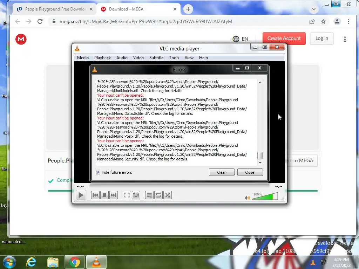Viewport: 359px width, 269px height.
Task: Open the Video menu
Action: coord(138,58)
